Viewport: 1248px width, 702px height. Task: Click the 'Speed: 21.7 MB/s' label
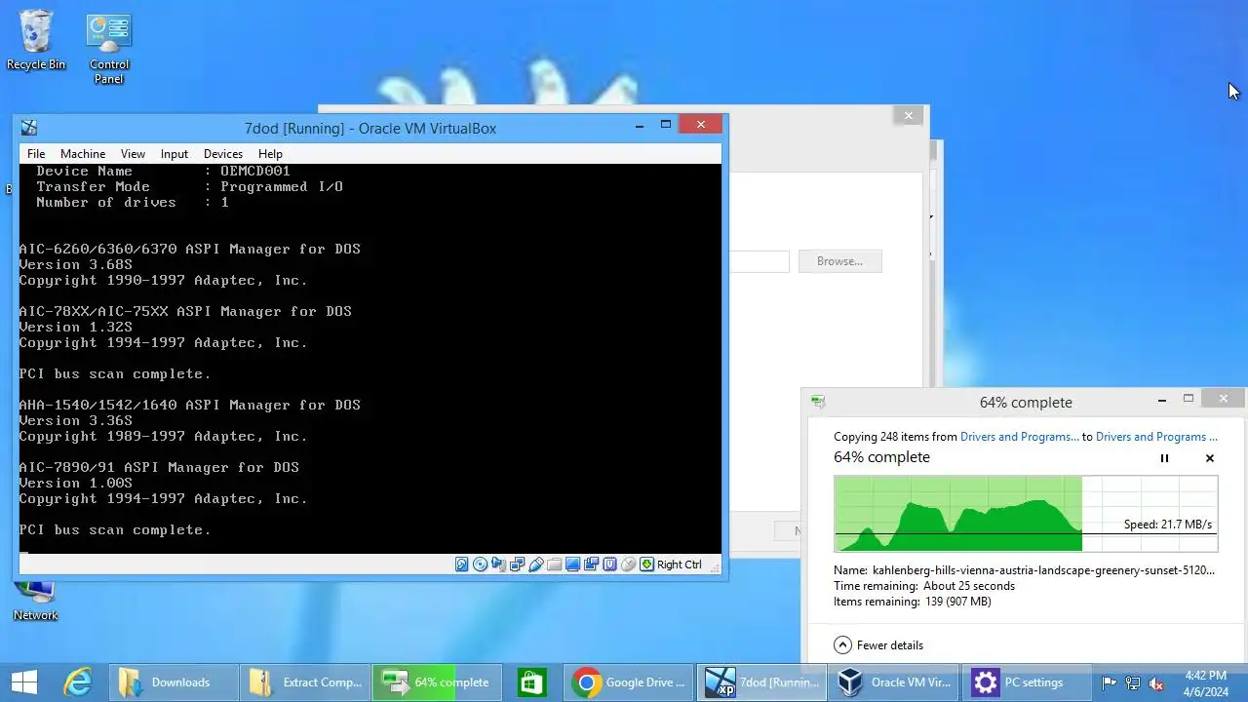coord(1168,525)
